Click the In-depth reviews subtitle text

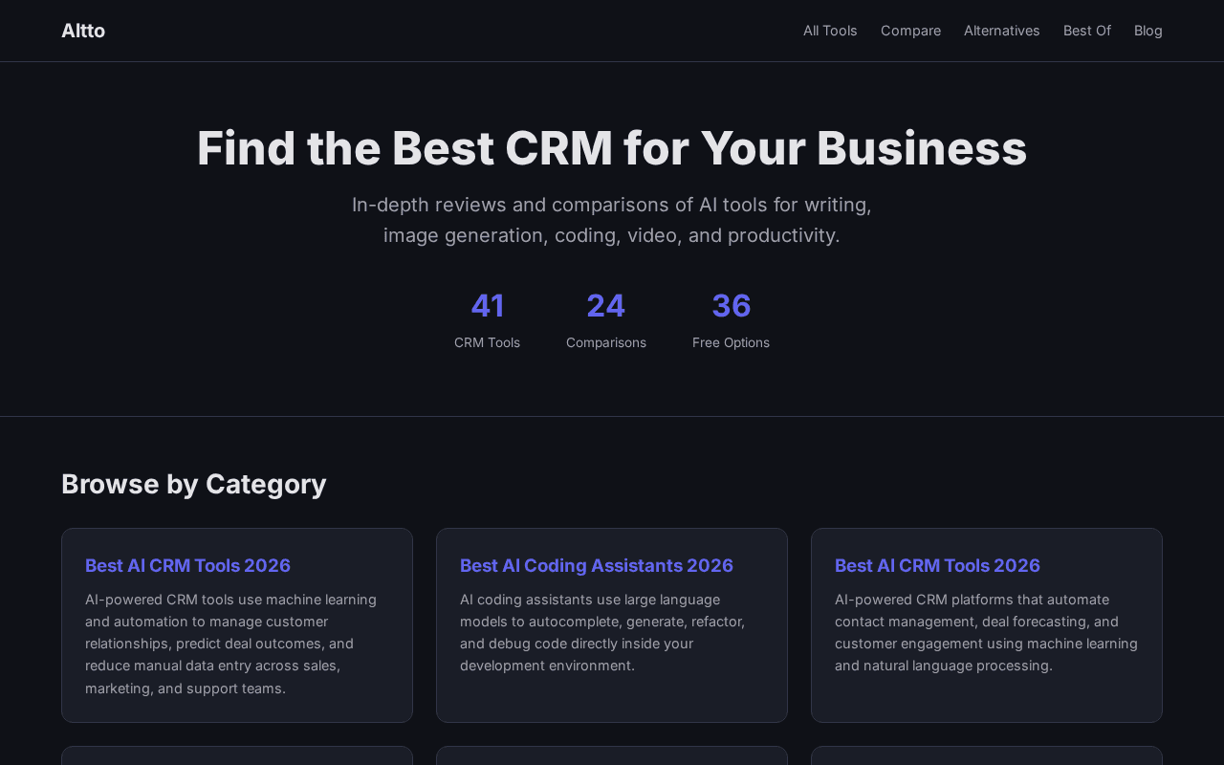pyautogui.click(x=612, y=220)
